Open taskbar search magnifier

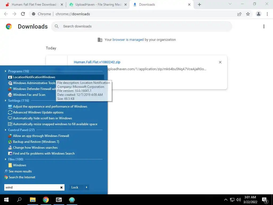(19, 200)
